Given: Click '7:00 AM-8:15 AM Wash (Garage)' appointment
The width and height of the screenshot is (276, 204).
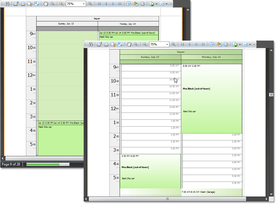Looking at the screenshot, I should pyautogui.click(x=198, y=192).
